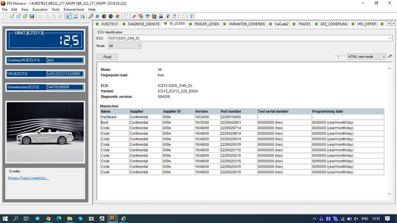Open the Mode dropdown set to All
The image size is (397, 223).
[x=138, y=46]
